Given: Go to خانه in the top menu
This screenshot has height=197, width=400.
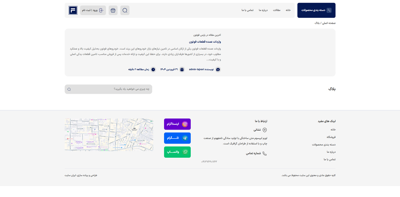Looking at the screenshot, I should (288, 10).
